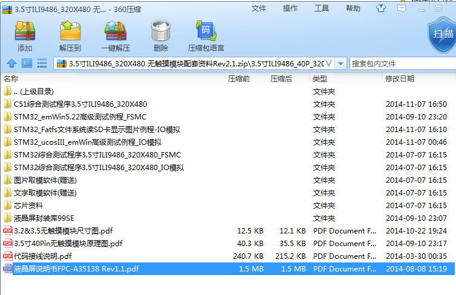Viewport: 456px width, 295px height.
Task: Select the STM32_Fatfs文件系统读SD卡显示图片例程-IO模拟 folder
Action: pos(97,129)
